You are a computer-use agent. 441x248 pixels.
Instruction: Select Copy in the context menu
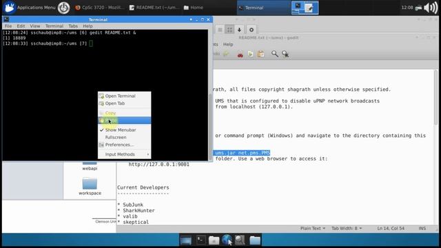tap(124, 113)
